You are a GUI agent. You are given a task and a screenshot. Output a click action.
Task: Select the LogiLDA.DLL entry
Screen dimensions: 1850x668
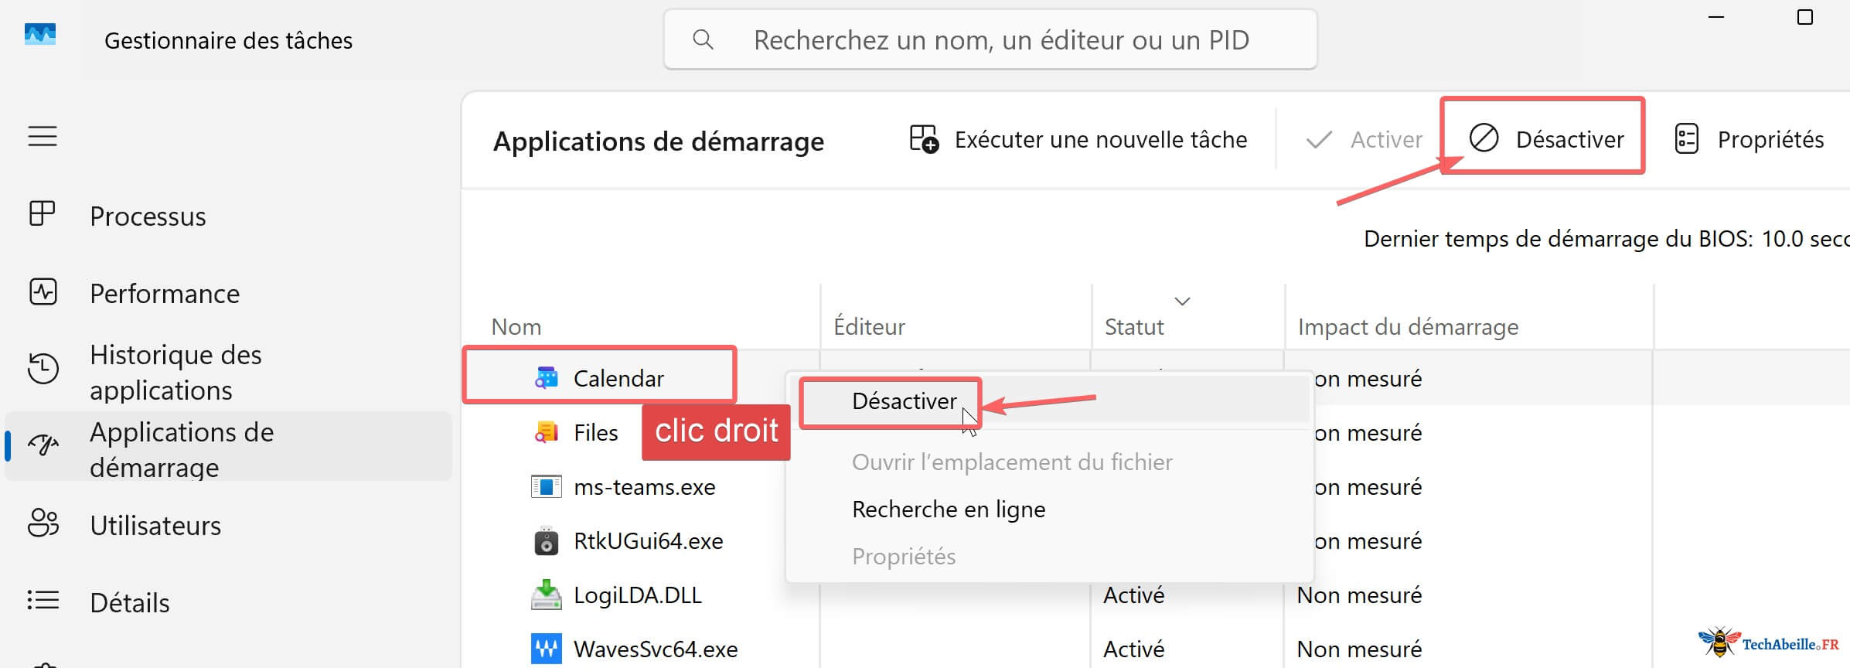click(x=637, y=595)
